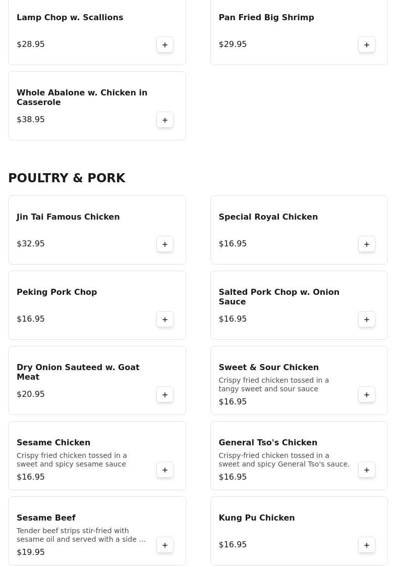
Task: Add Sesame Chicken to the order
Action: pyautogui.click(x=165, y=470)
